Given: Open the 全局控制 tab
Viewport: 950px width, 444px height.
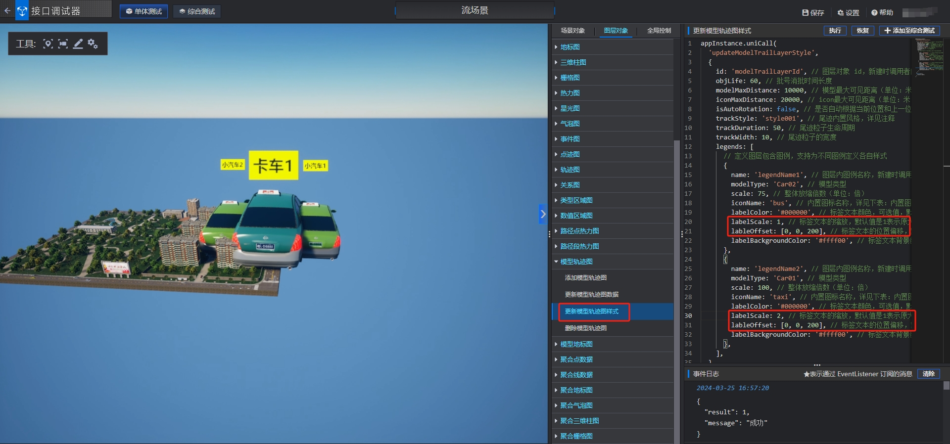Looking at the screenshot, I should (x=659, y=31).
